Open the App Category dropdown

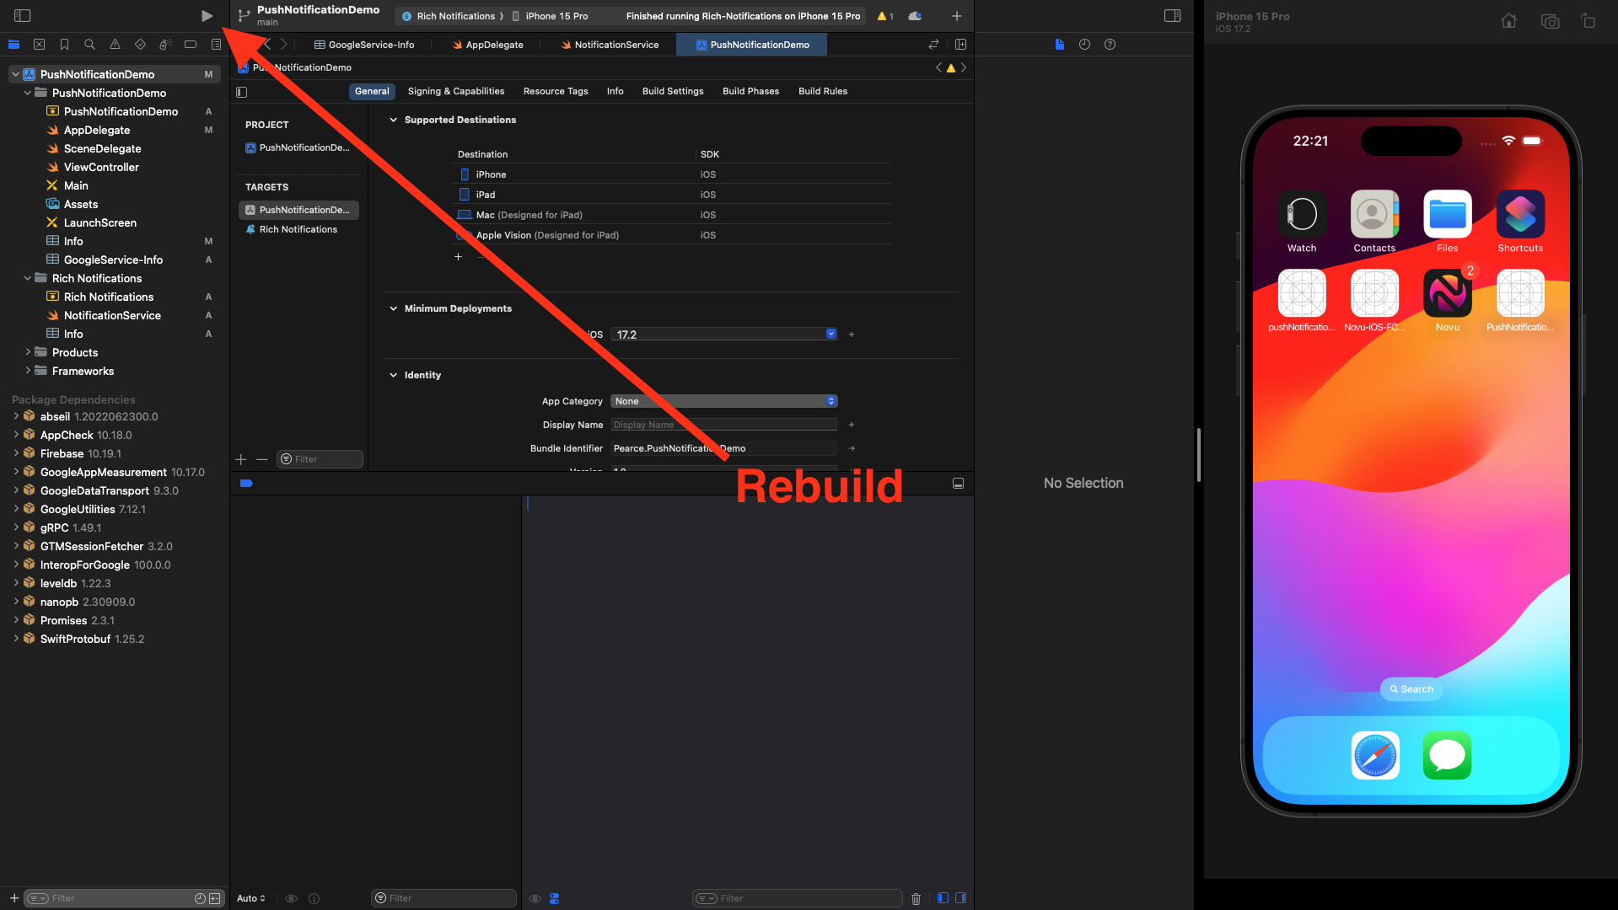pyautogui.click(x=724, y=401)
